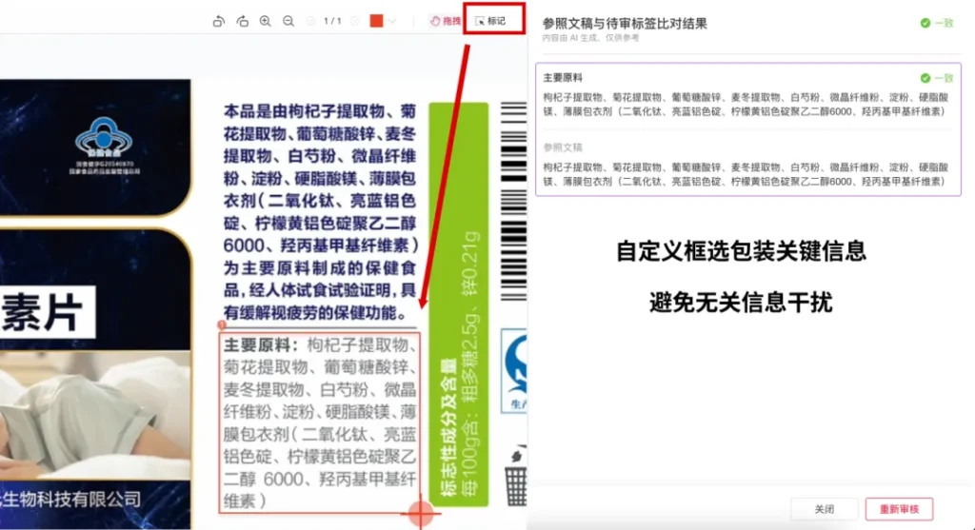Click the page indicator 1 / 1
The height and width of the screenshot is (530, 975).
pos(332,21)
